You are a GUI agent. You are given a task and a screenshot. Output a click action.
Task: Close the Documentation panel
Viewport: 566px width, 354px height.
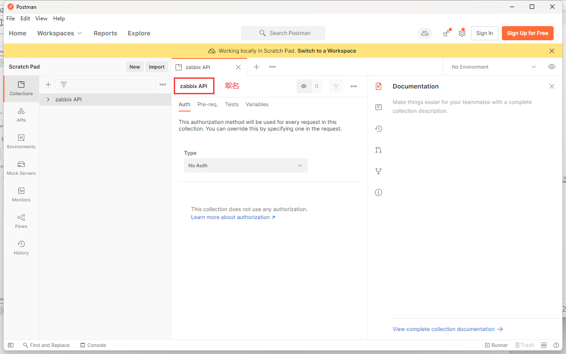coord(552,86)
